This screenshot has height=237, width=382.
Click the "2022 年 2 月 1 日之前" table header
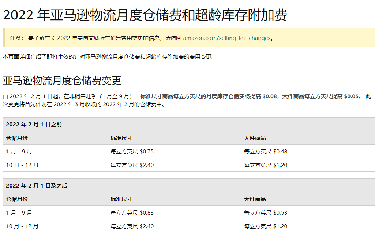(34, 125)
